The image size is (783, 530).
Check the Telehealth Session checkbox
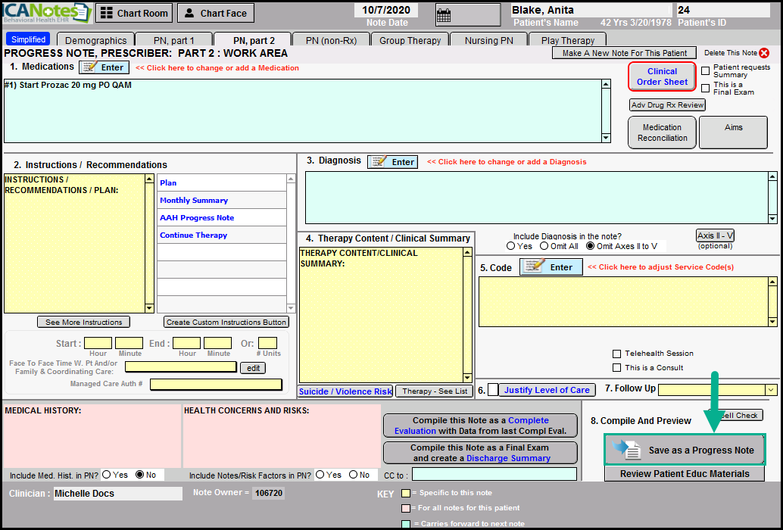617,354
